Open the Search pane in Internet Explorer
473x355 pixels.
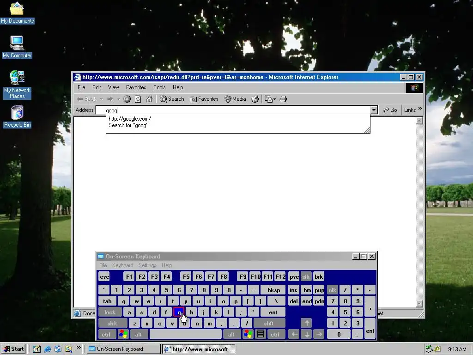pyautogui.click(x=172, y=99)
